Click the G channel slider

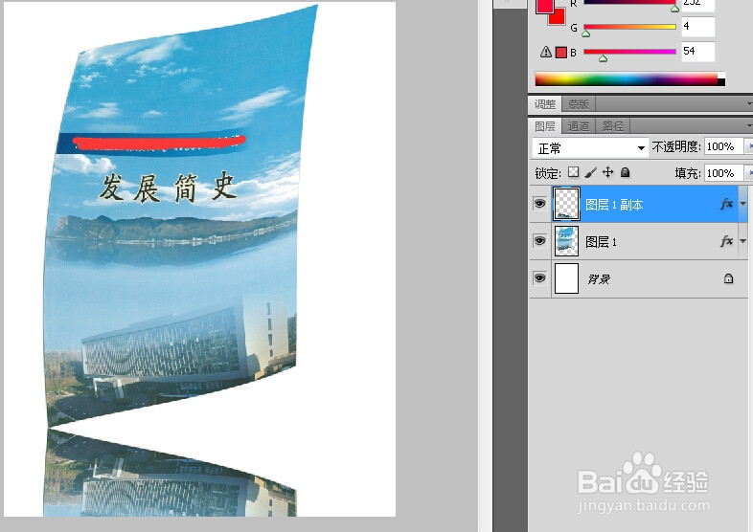click(629, 27)
